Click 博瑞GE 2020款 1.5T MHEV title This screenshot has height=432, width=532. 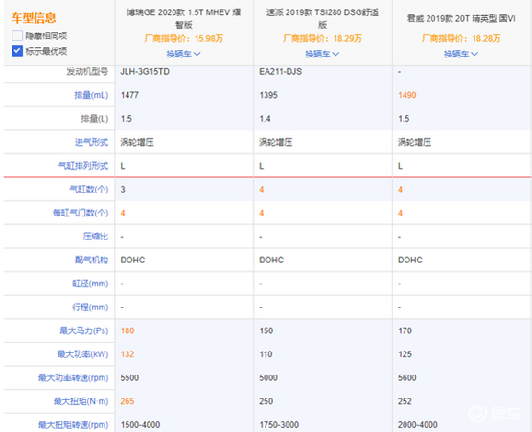click(183, 18)
